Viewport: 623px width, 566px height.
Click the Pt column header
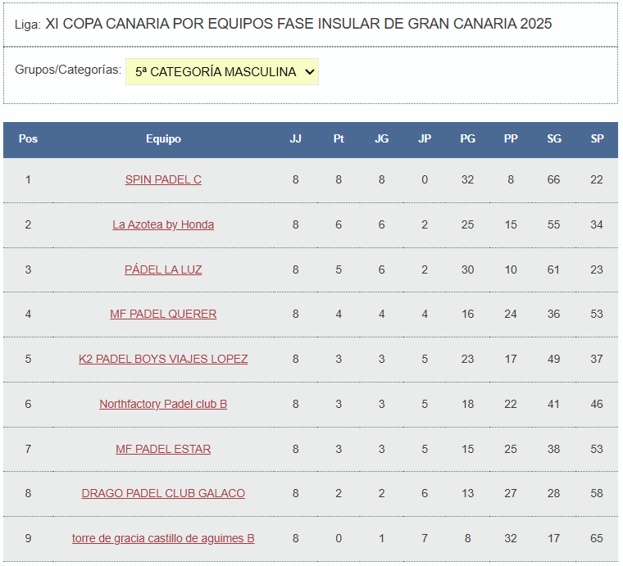click(339, 139)
